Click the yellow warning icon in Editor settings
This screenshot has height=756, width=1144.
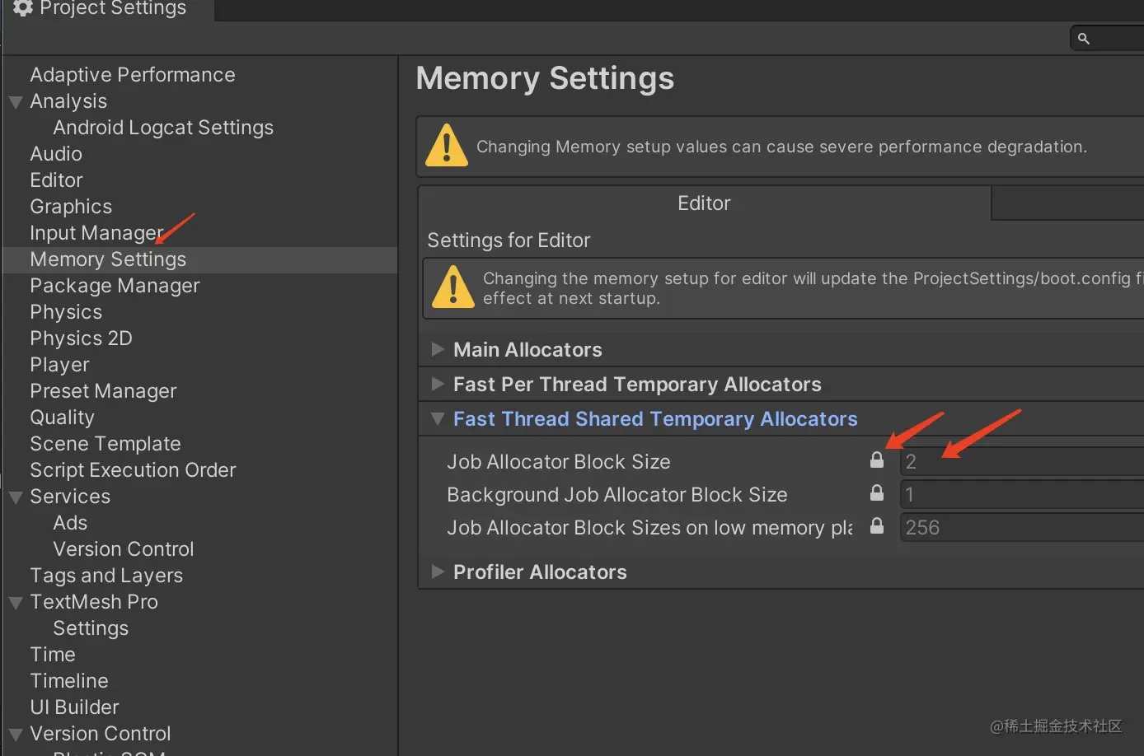pyautogui.click(x=452, y=287)
